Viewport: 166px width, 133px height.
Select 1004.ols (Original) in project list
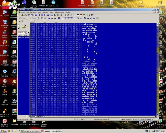pos(23,37)
